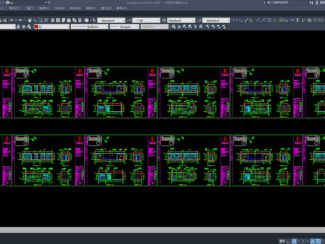325x244 pixels.
Task: Select the Zoom Window tool
Action: pos(41,20)
